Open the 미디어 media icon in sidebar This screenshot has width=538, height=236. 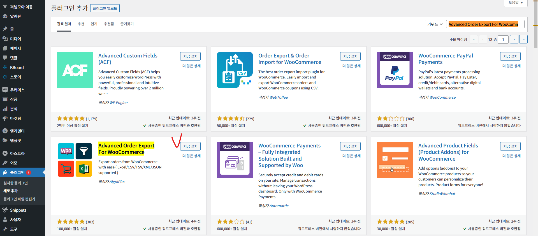[5, 39]
